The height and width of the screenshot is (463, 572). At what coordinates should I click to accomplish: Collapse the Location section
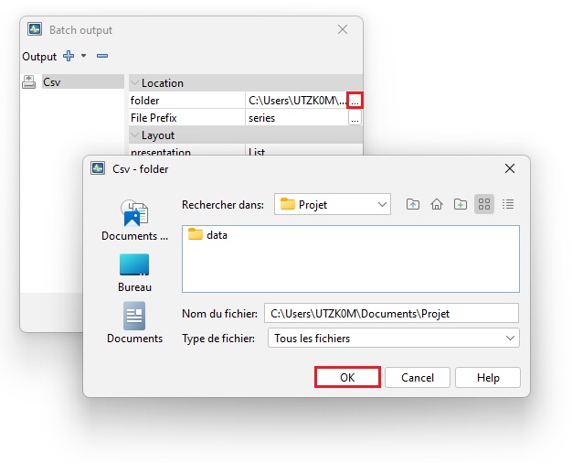click(135, 83)
